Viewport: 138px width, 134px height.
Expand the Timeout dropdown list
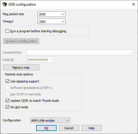pyautogui.click(x=63, y=22)
